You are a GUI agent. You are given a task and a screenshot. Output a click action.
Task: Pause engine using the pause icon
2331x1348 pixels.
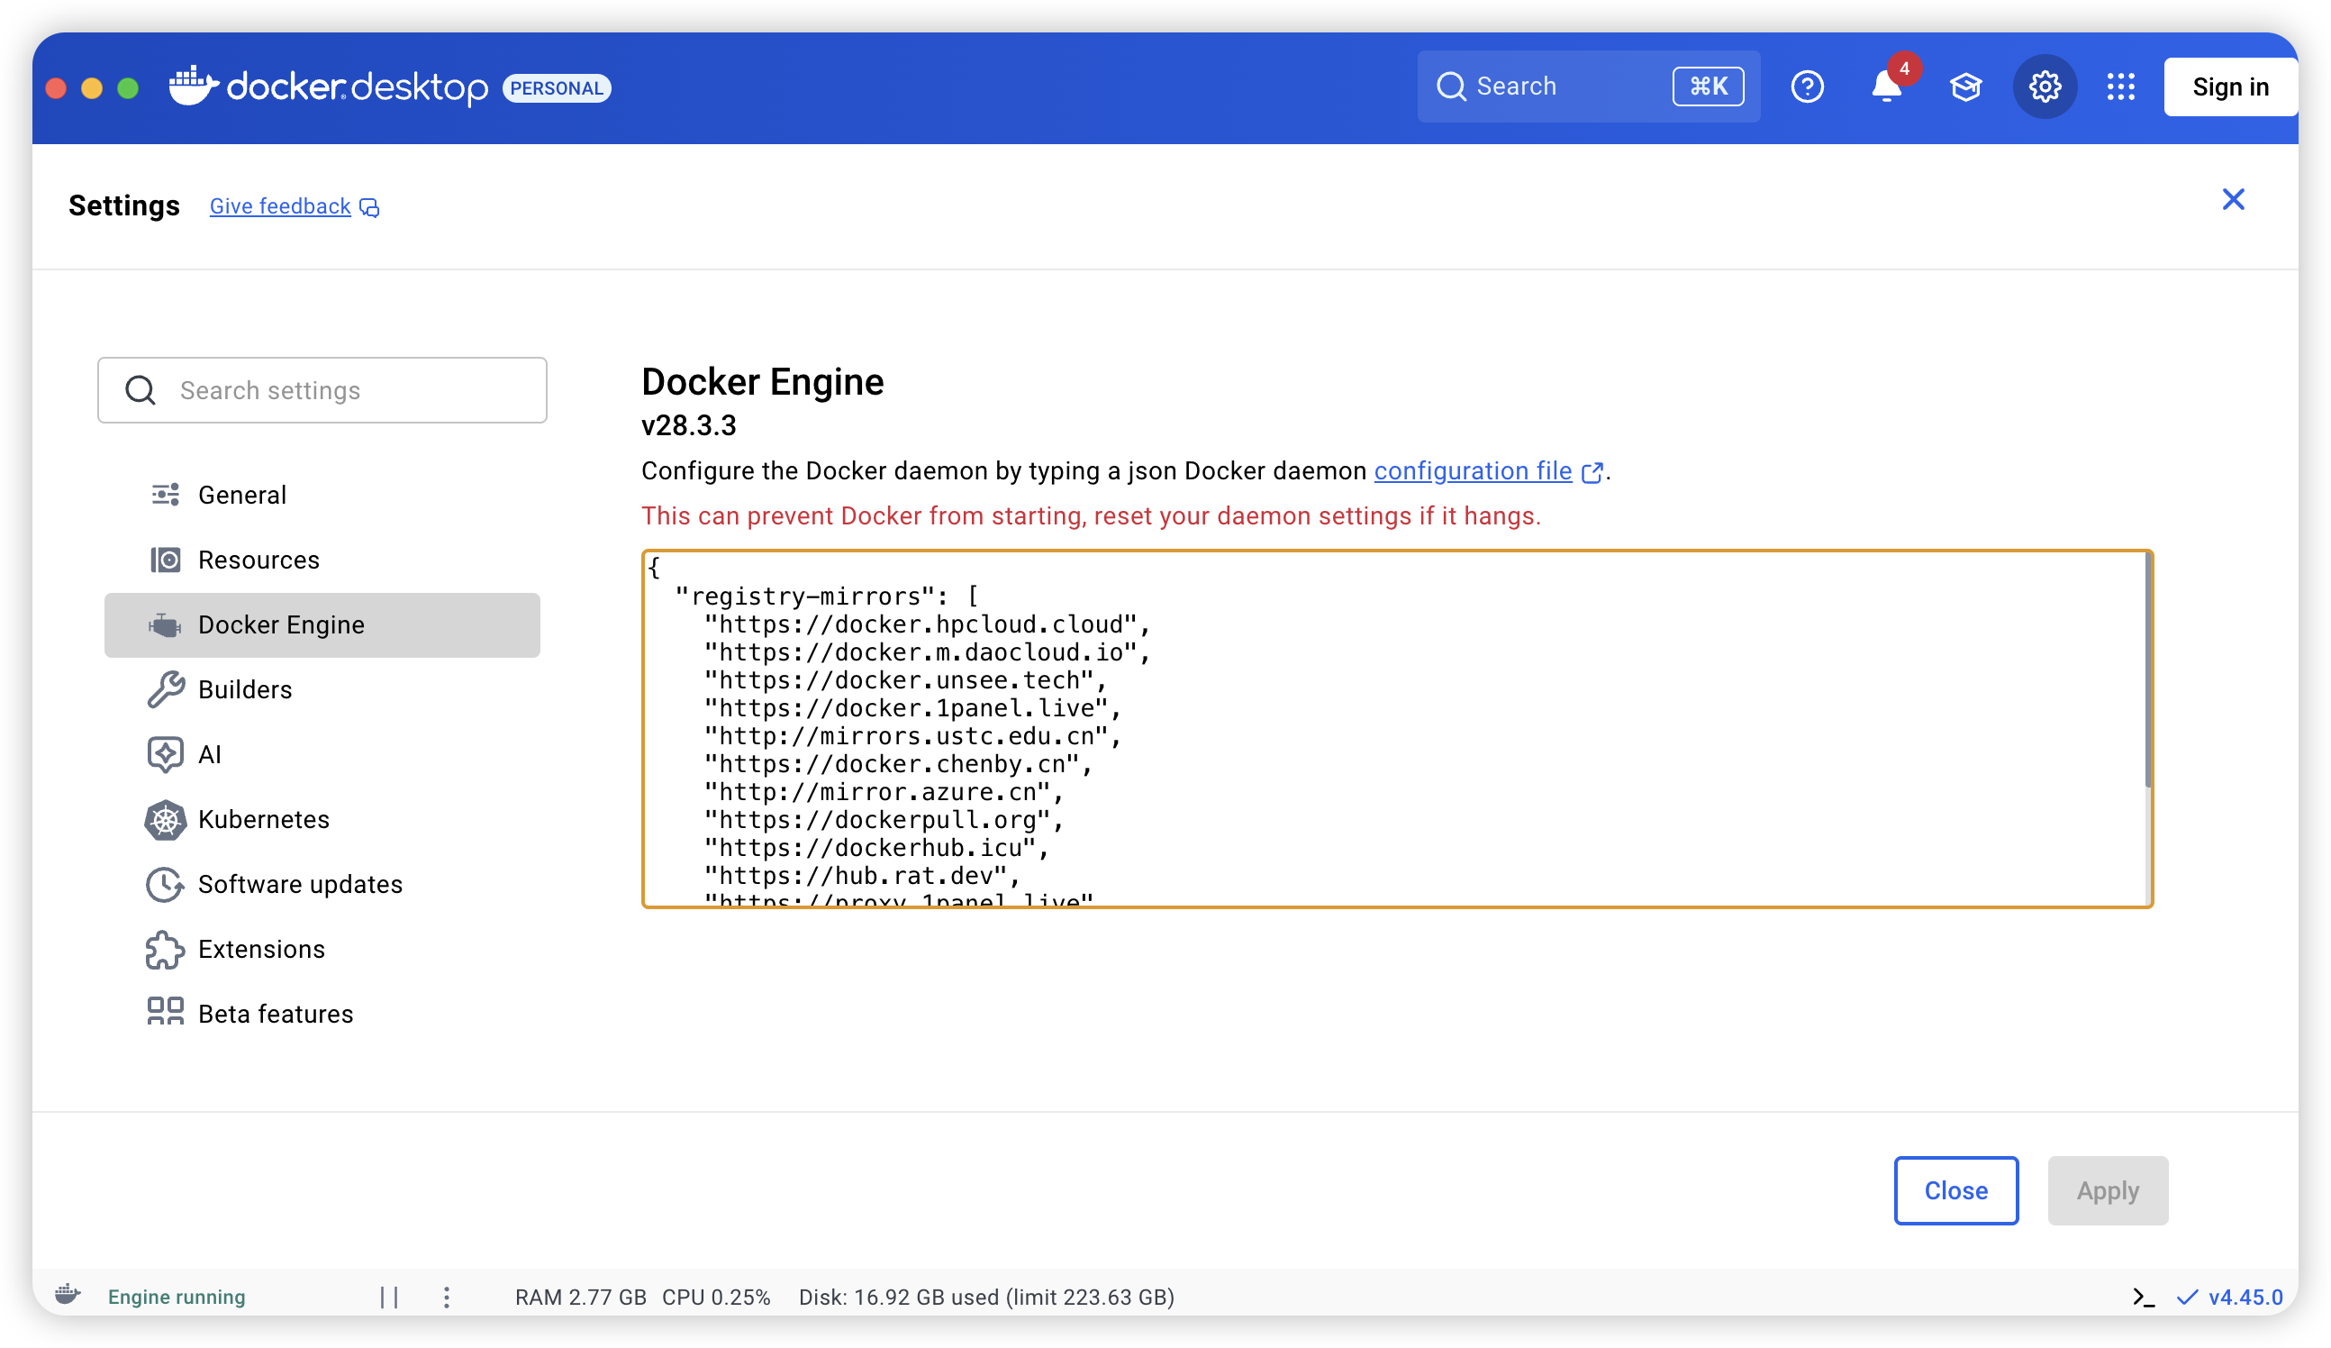point(389,1298)
